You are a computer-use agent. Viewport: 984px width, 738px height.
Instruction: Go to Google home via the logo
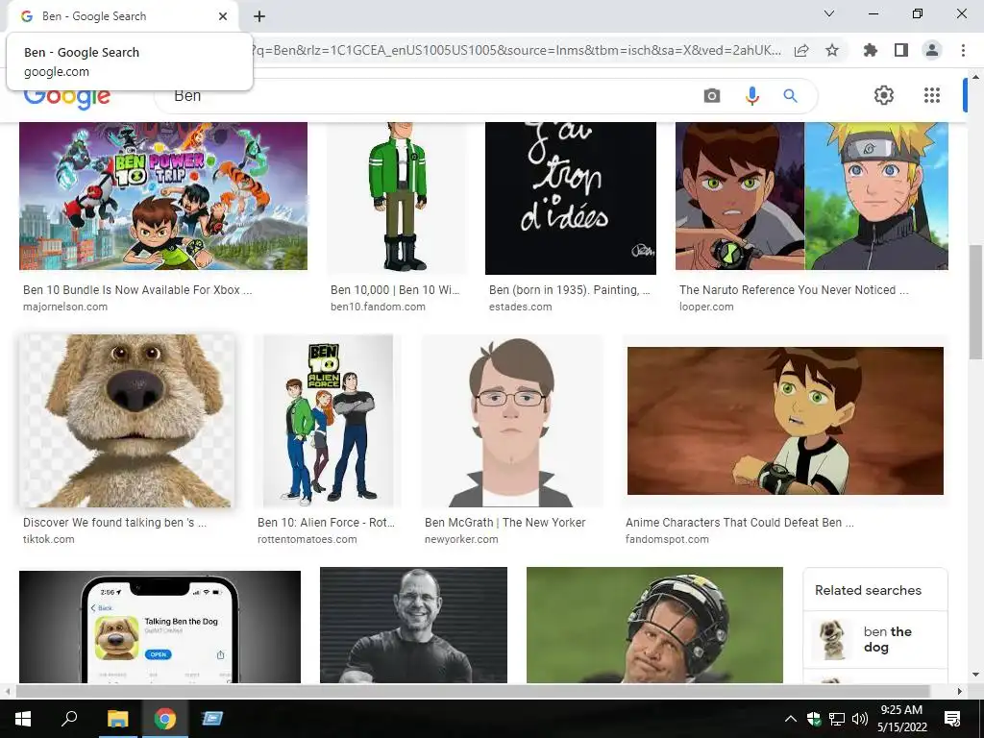(x=66, y=99)
